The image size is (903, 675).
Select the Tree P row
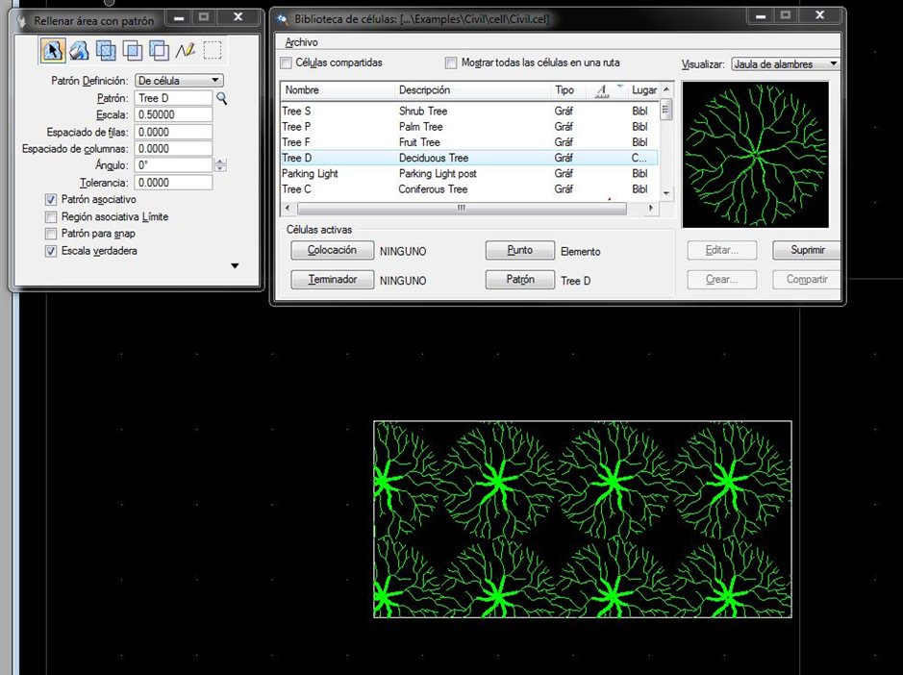468,126
